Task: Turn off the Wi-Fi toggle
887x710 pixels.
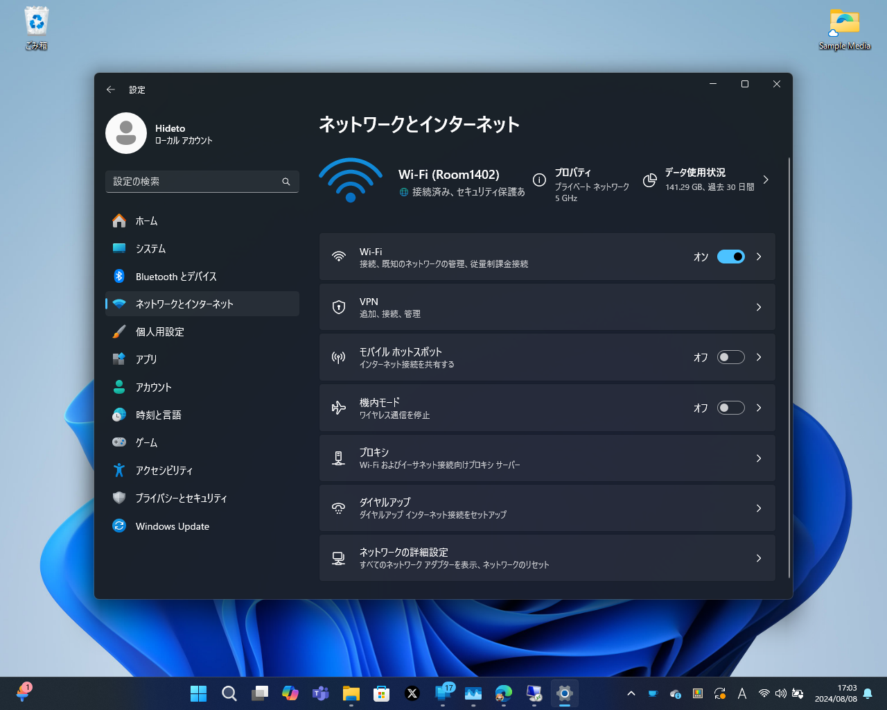Action: pos(730,257)
